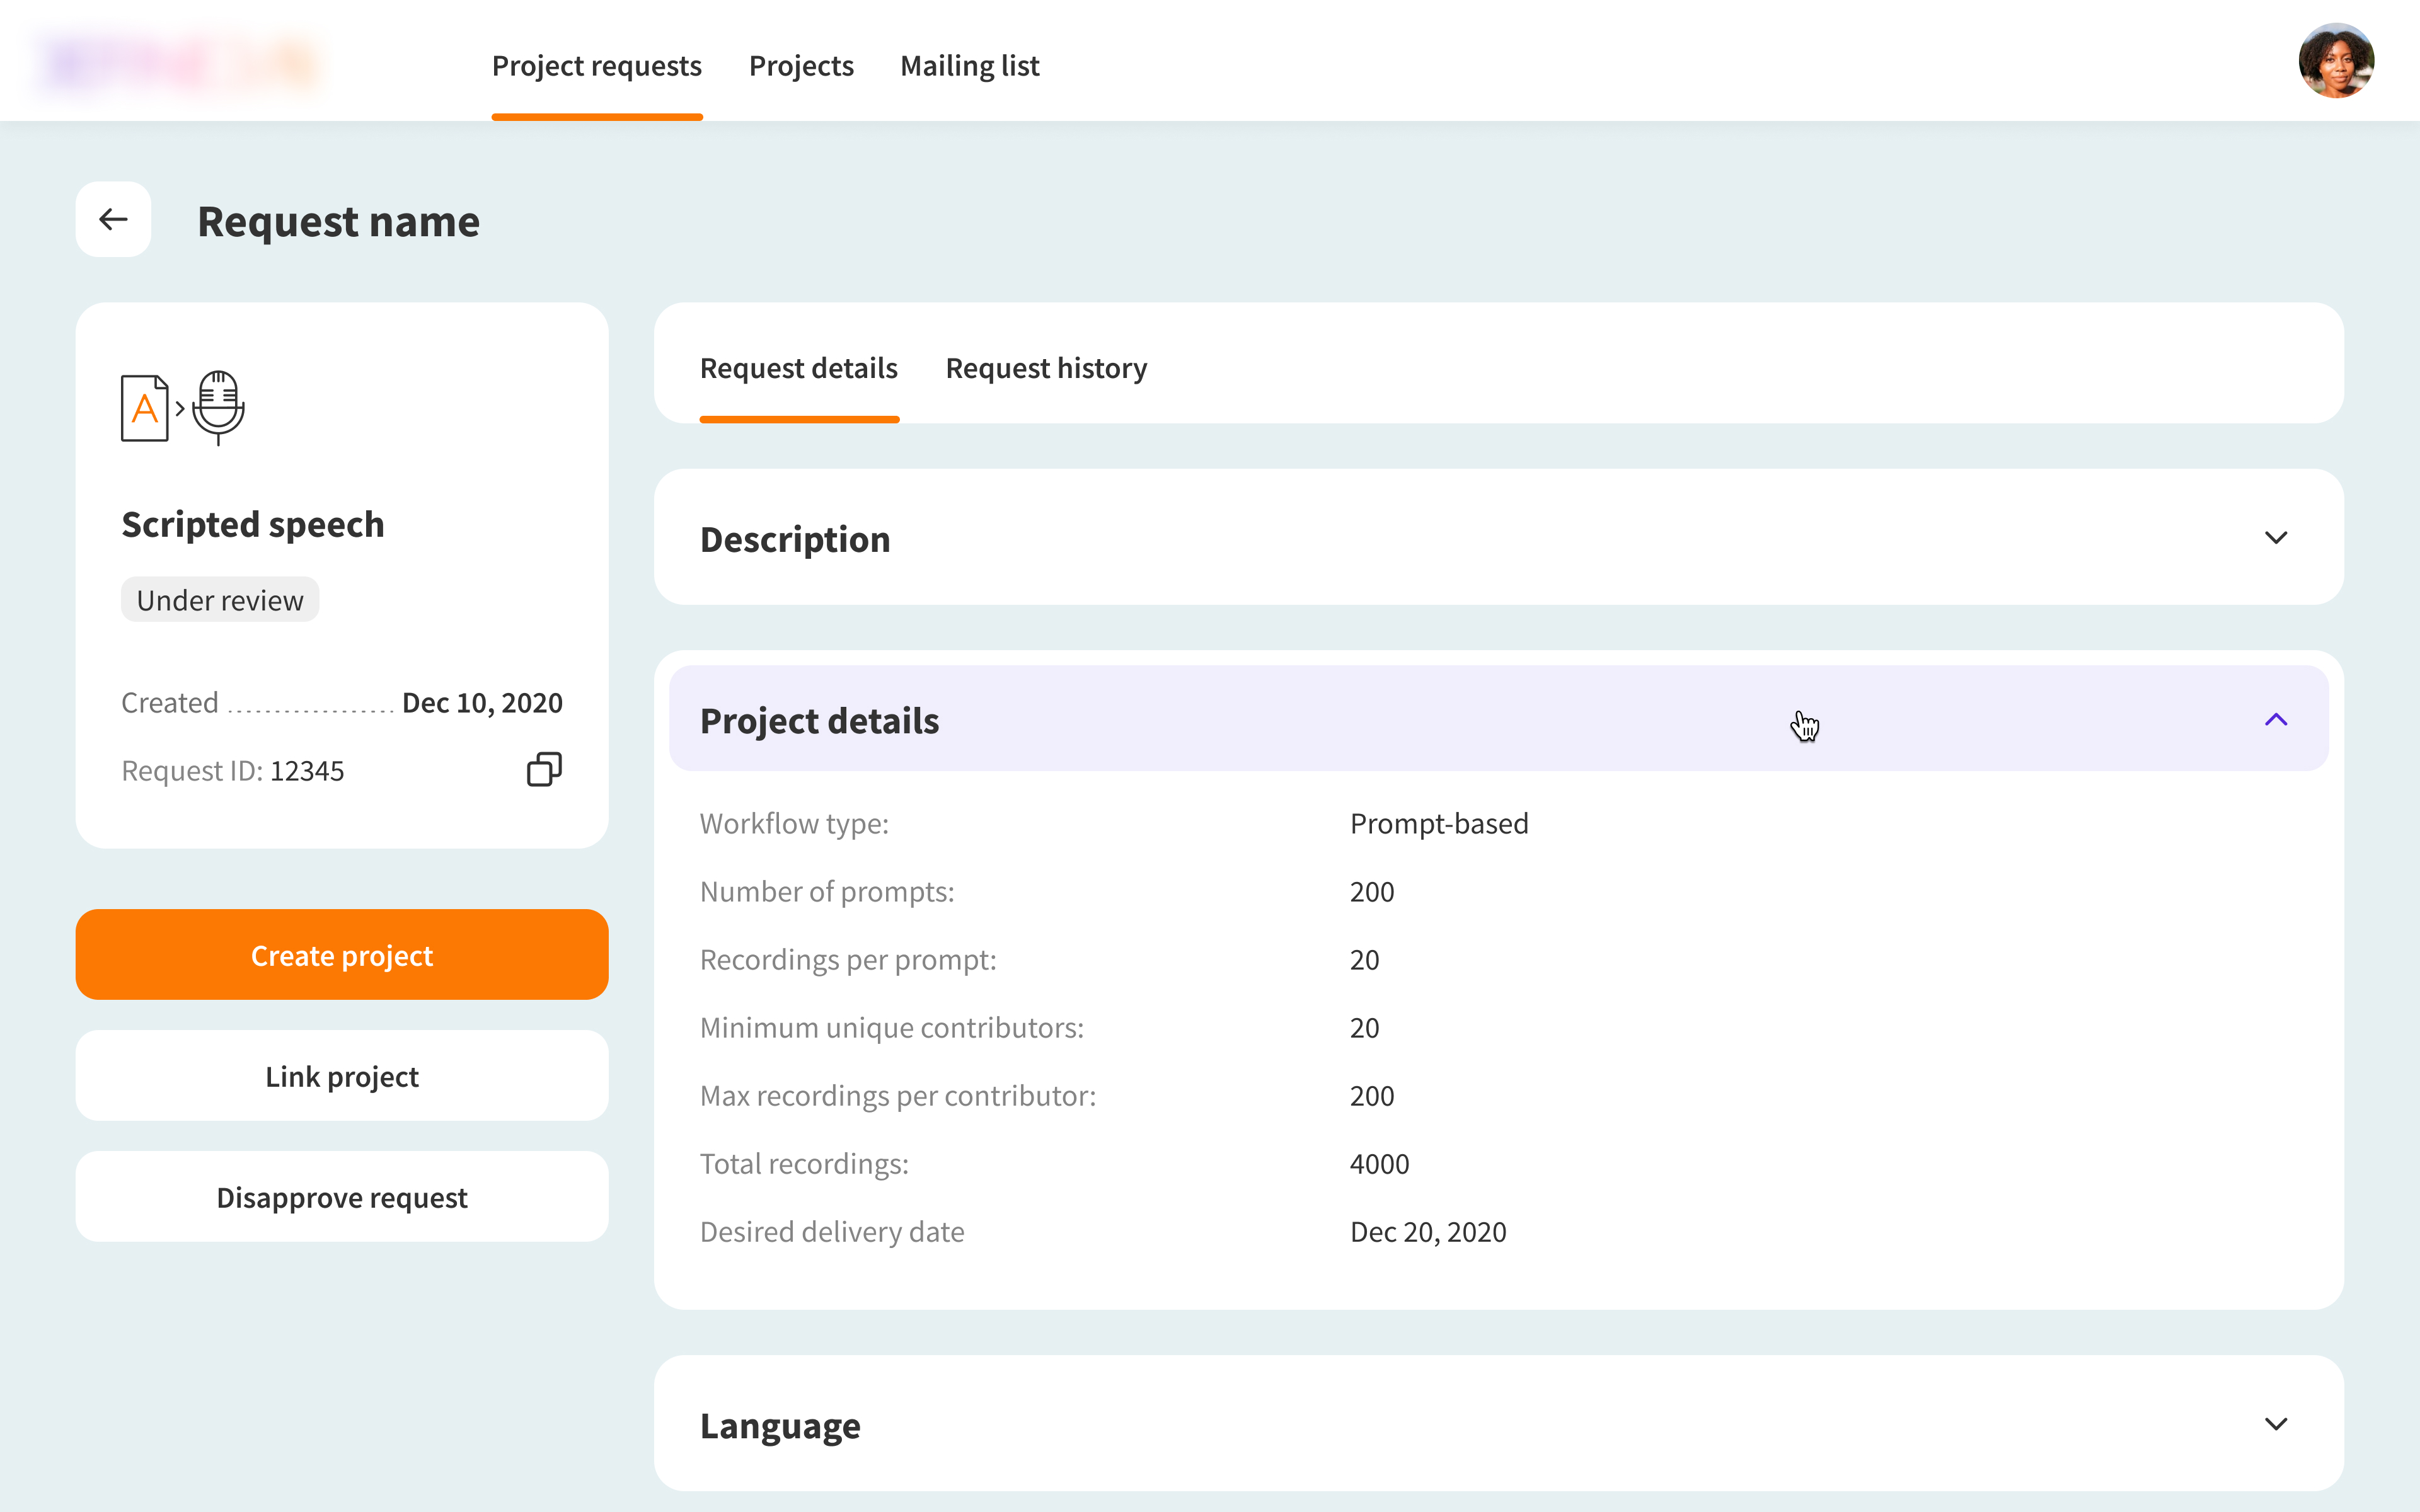This screenshot has height=1512, width=2420.
Task: Open the Mailing list navigation tab
Action: 969,66
